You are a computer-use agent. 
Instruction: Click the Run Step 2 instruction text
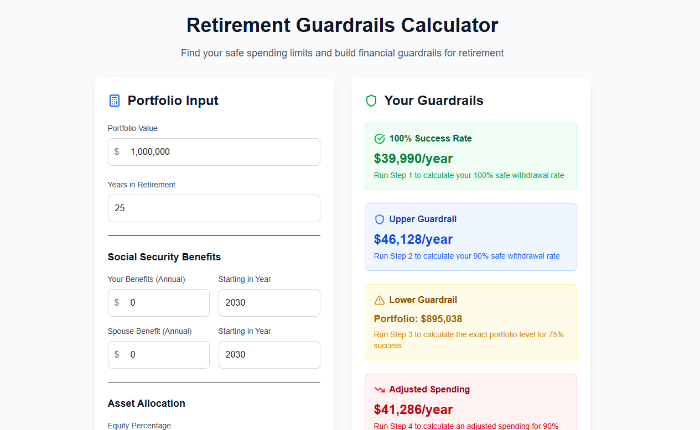pos(465,256)
